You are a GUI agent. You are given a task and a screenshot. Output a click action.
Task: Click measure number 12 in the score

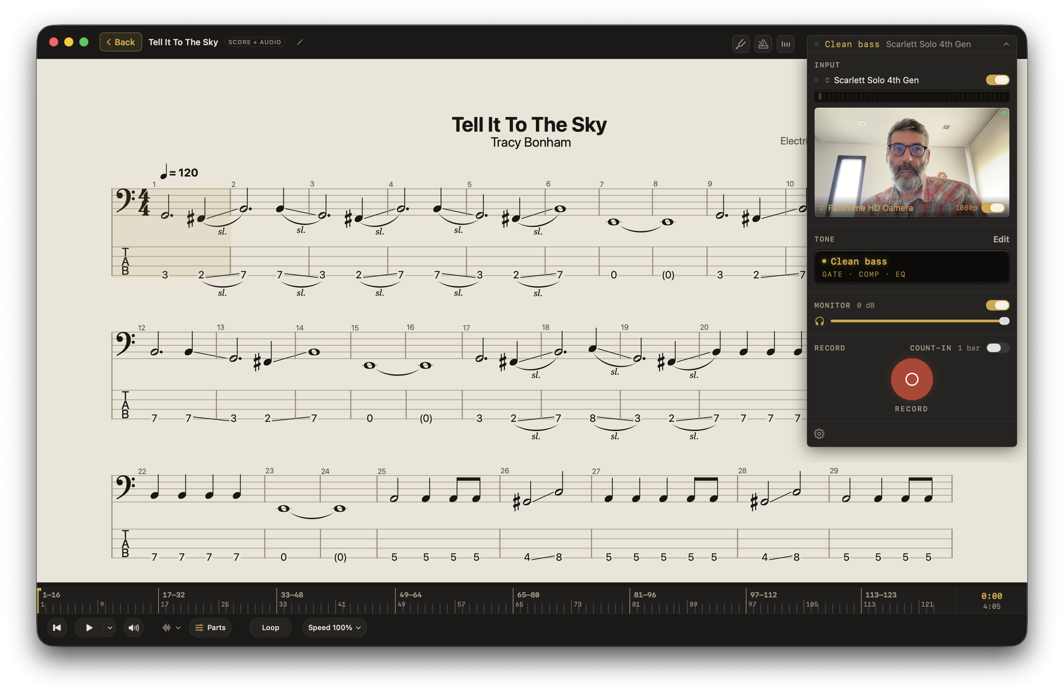(x=141, y=328)
